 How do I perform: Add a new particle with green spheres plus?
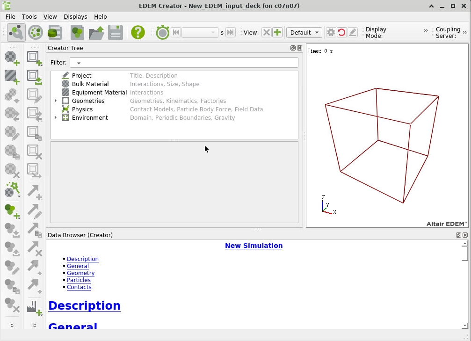point(12,211)
